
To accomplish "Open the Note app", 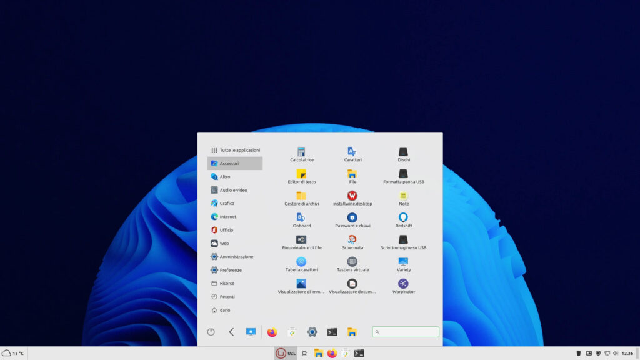I will 403,199.
